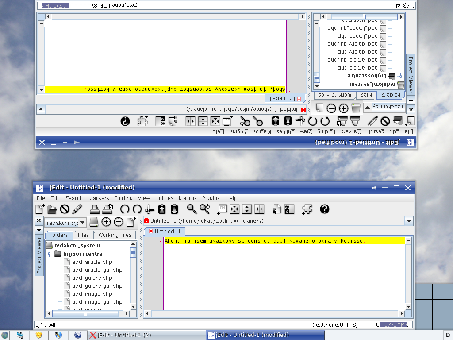Close docked Project Viewer panel in lower jEdit
The image size is (453, 340).
pyautogui.click(x=39, y=220)
